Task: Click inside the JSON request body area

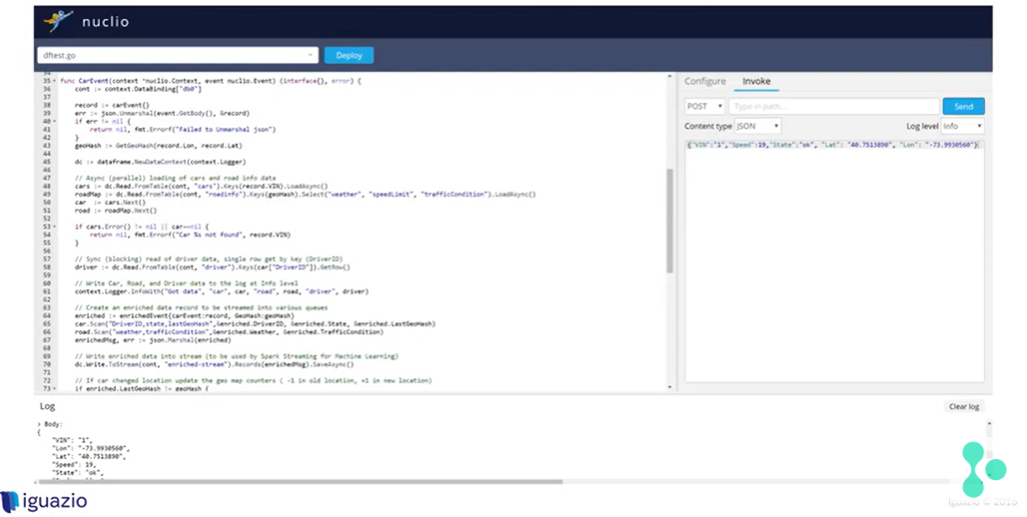Action: [x=834, y=260]
